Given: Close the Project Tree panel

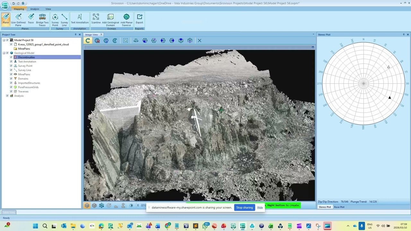Looking at the screenshot, I should (x=80, y=35).
